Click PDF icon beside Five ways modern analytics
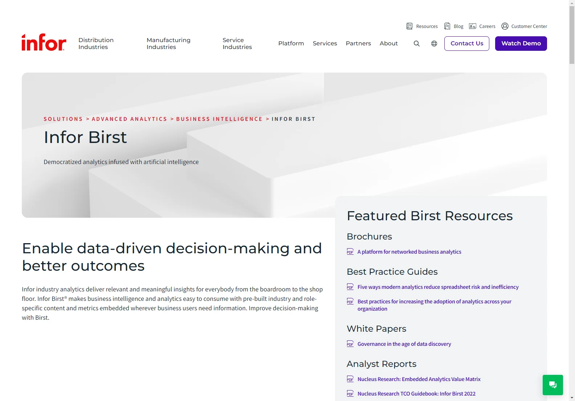575x401 pixels. coord(350,287)
